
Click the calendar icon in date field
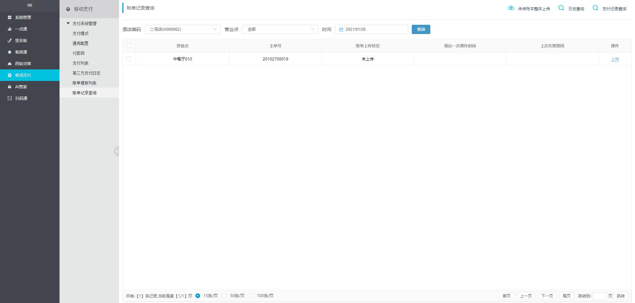341,30
